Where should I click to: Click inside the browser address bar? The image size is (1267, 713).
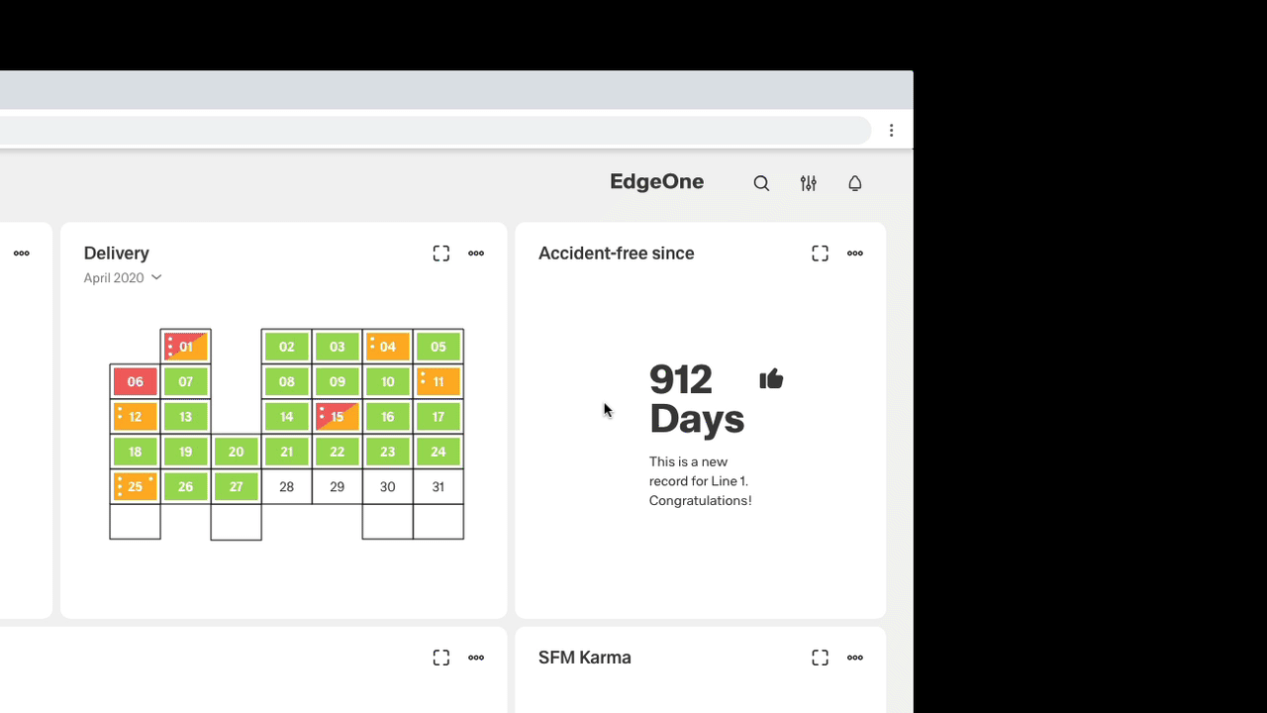tap(436, 131)
